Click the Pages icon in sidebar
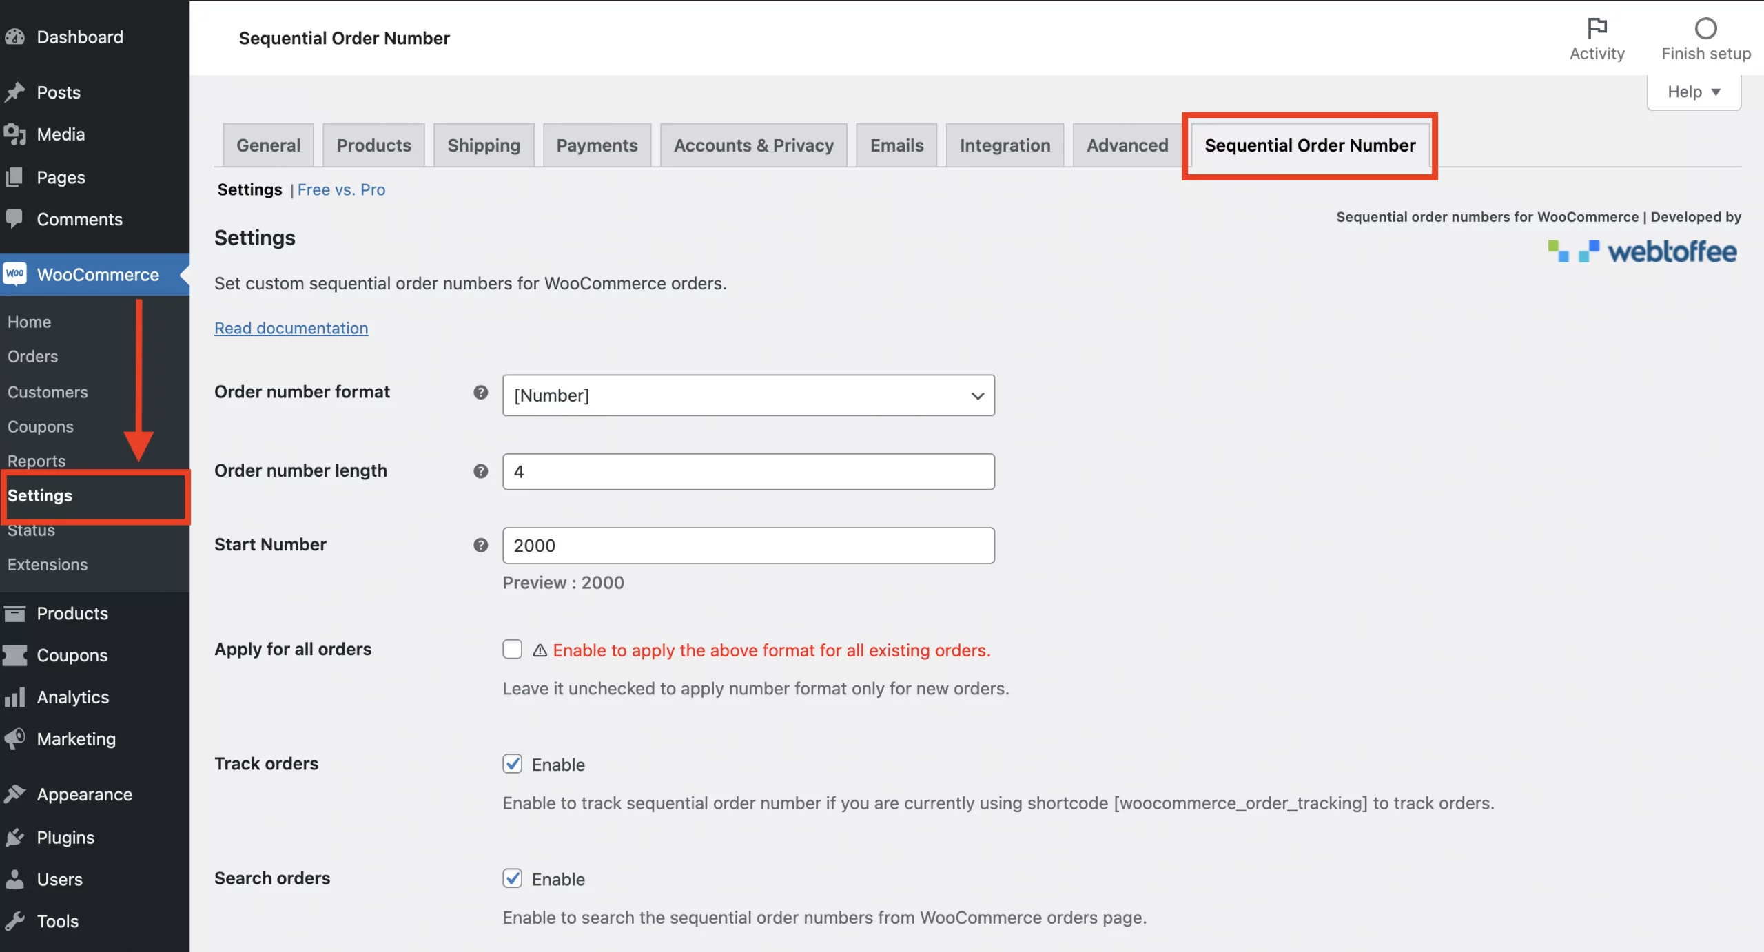 (14, 177)
